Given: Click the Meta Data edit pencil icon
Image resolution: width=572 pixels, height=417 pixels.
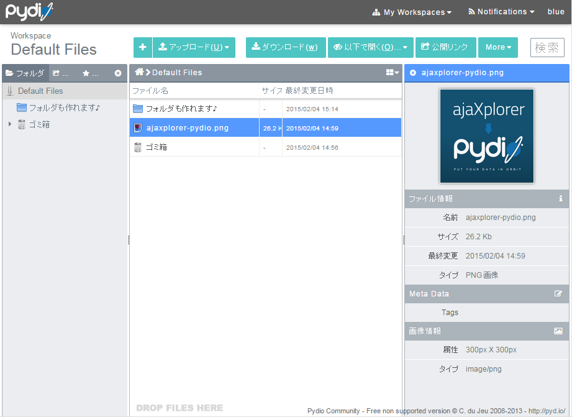Looking at the screenshot, I should point(561,293).
